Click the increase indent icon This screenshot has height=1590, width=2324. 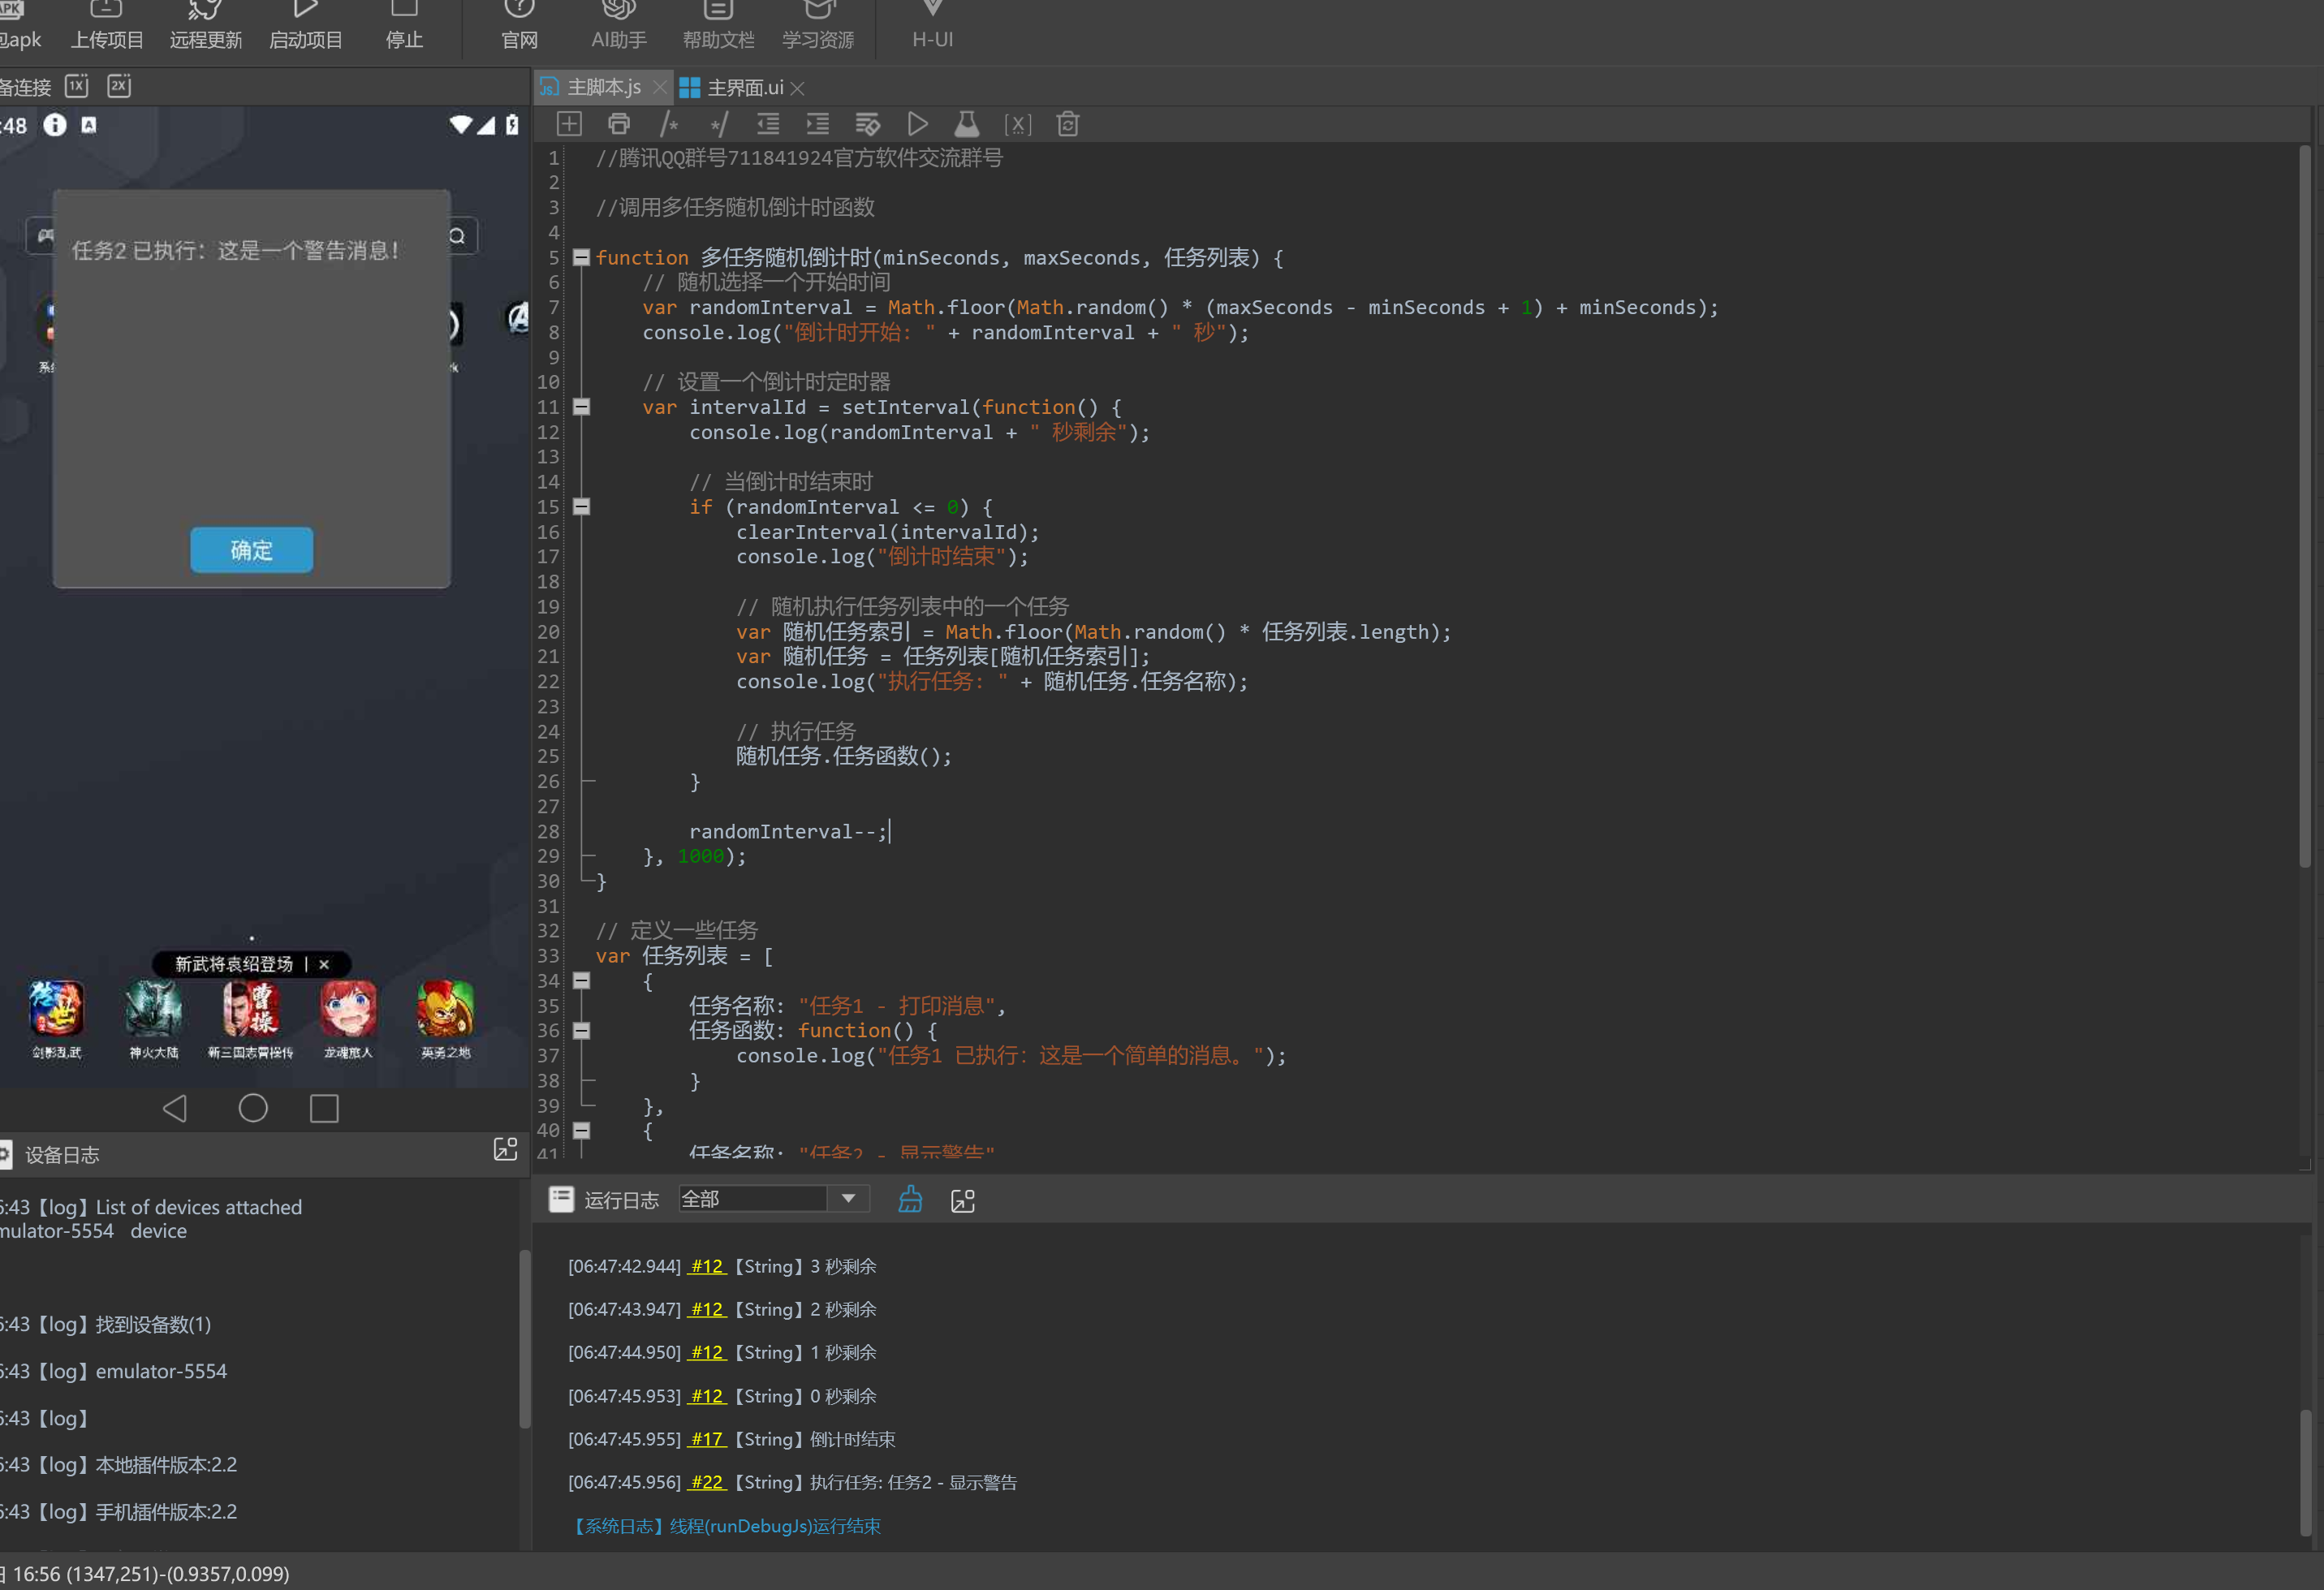coord(818,124)
